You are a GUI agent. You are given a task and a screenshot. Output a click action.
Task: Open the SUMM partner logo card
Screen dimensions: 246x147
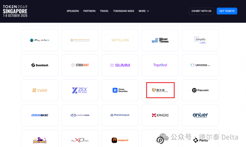click(x=120, y=65)
